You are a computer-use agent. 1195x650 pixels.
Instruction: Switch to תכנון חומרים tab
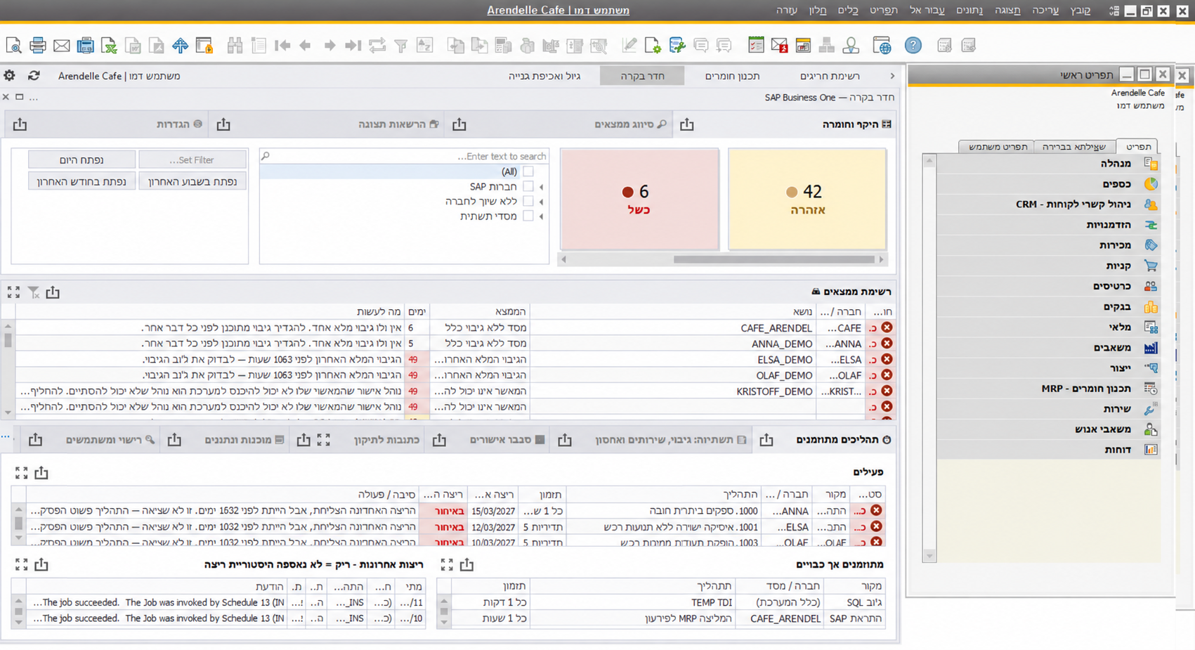pos(732,76)
